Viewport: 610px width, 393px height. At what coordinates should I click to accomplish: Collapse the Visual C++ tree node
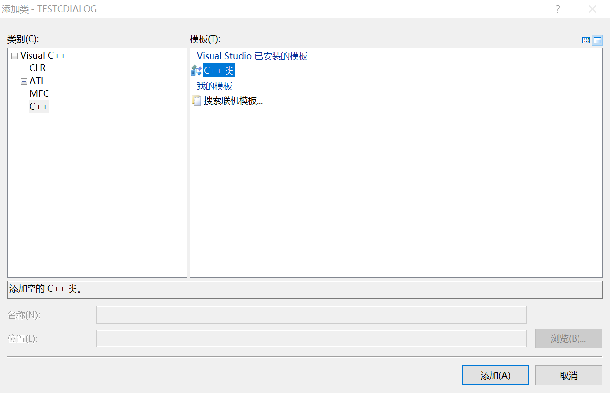(14, 56)
